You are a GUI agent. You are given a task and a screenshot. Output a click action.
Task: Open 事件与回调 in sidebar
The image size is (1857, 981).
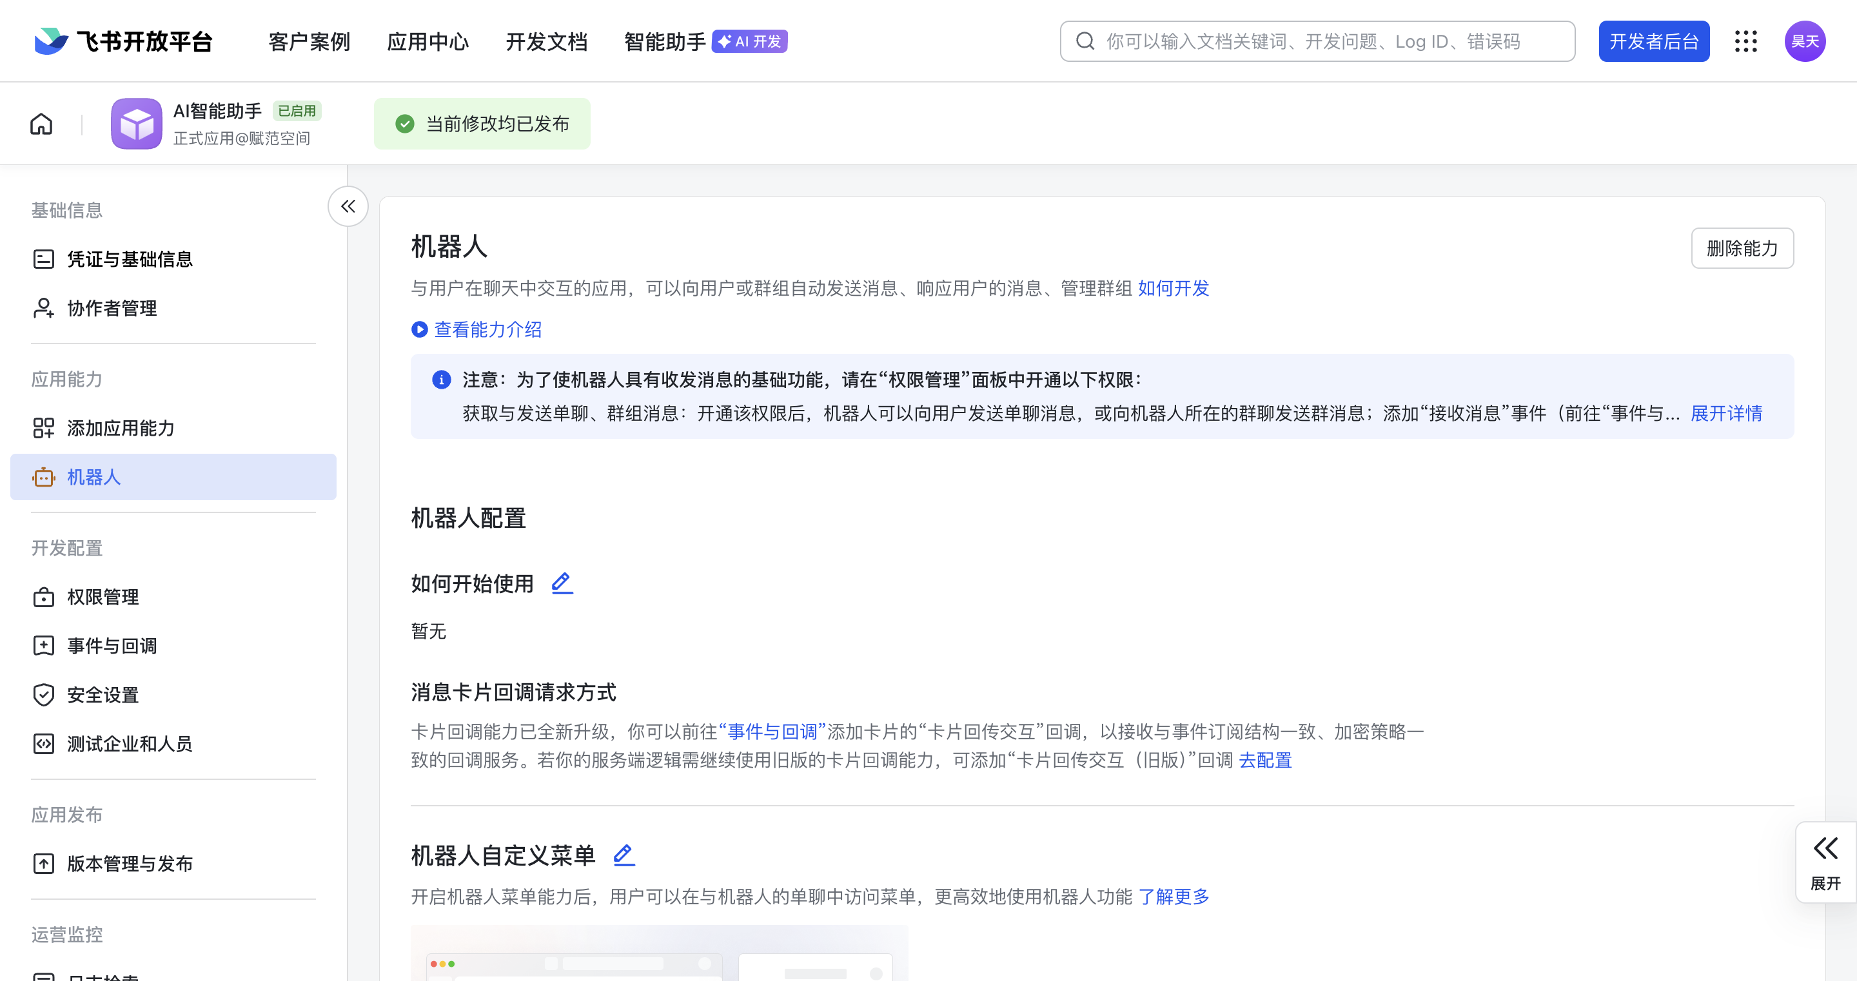[173, 646]
